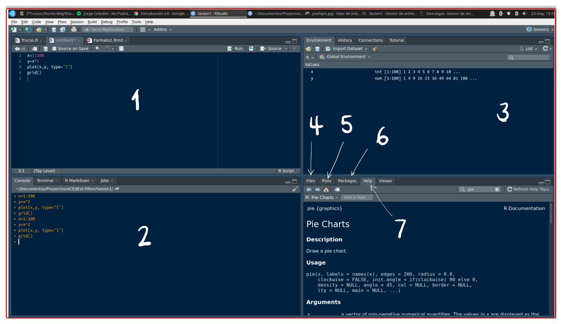This screenshot has width=561, height=324.
Task: Click Refresh Help Topic button
Action: tap(528, 189)
